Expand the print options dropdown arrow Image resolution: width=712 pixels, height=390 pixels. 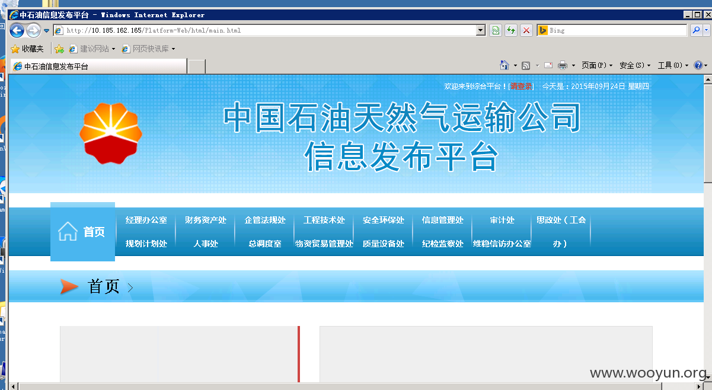tap(573, 65)
